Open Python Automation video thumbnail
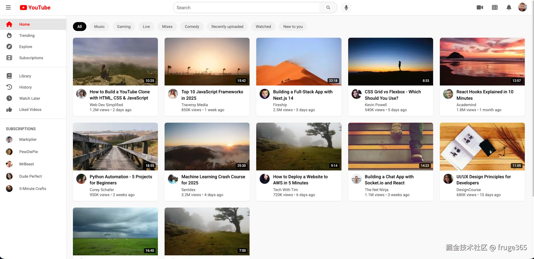534x259 pixels. (115, 146)
